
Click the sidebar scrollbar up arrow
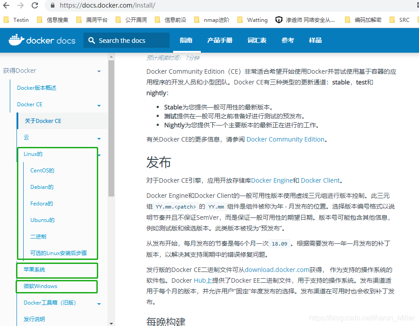112,57
